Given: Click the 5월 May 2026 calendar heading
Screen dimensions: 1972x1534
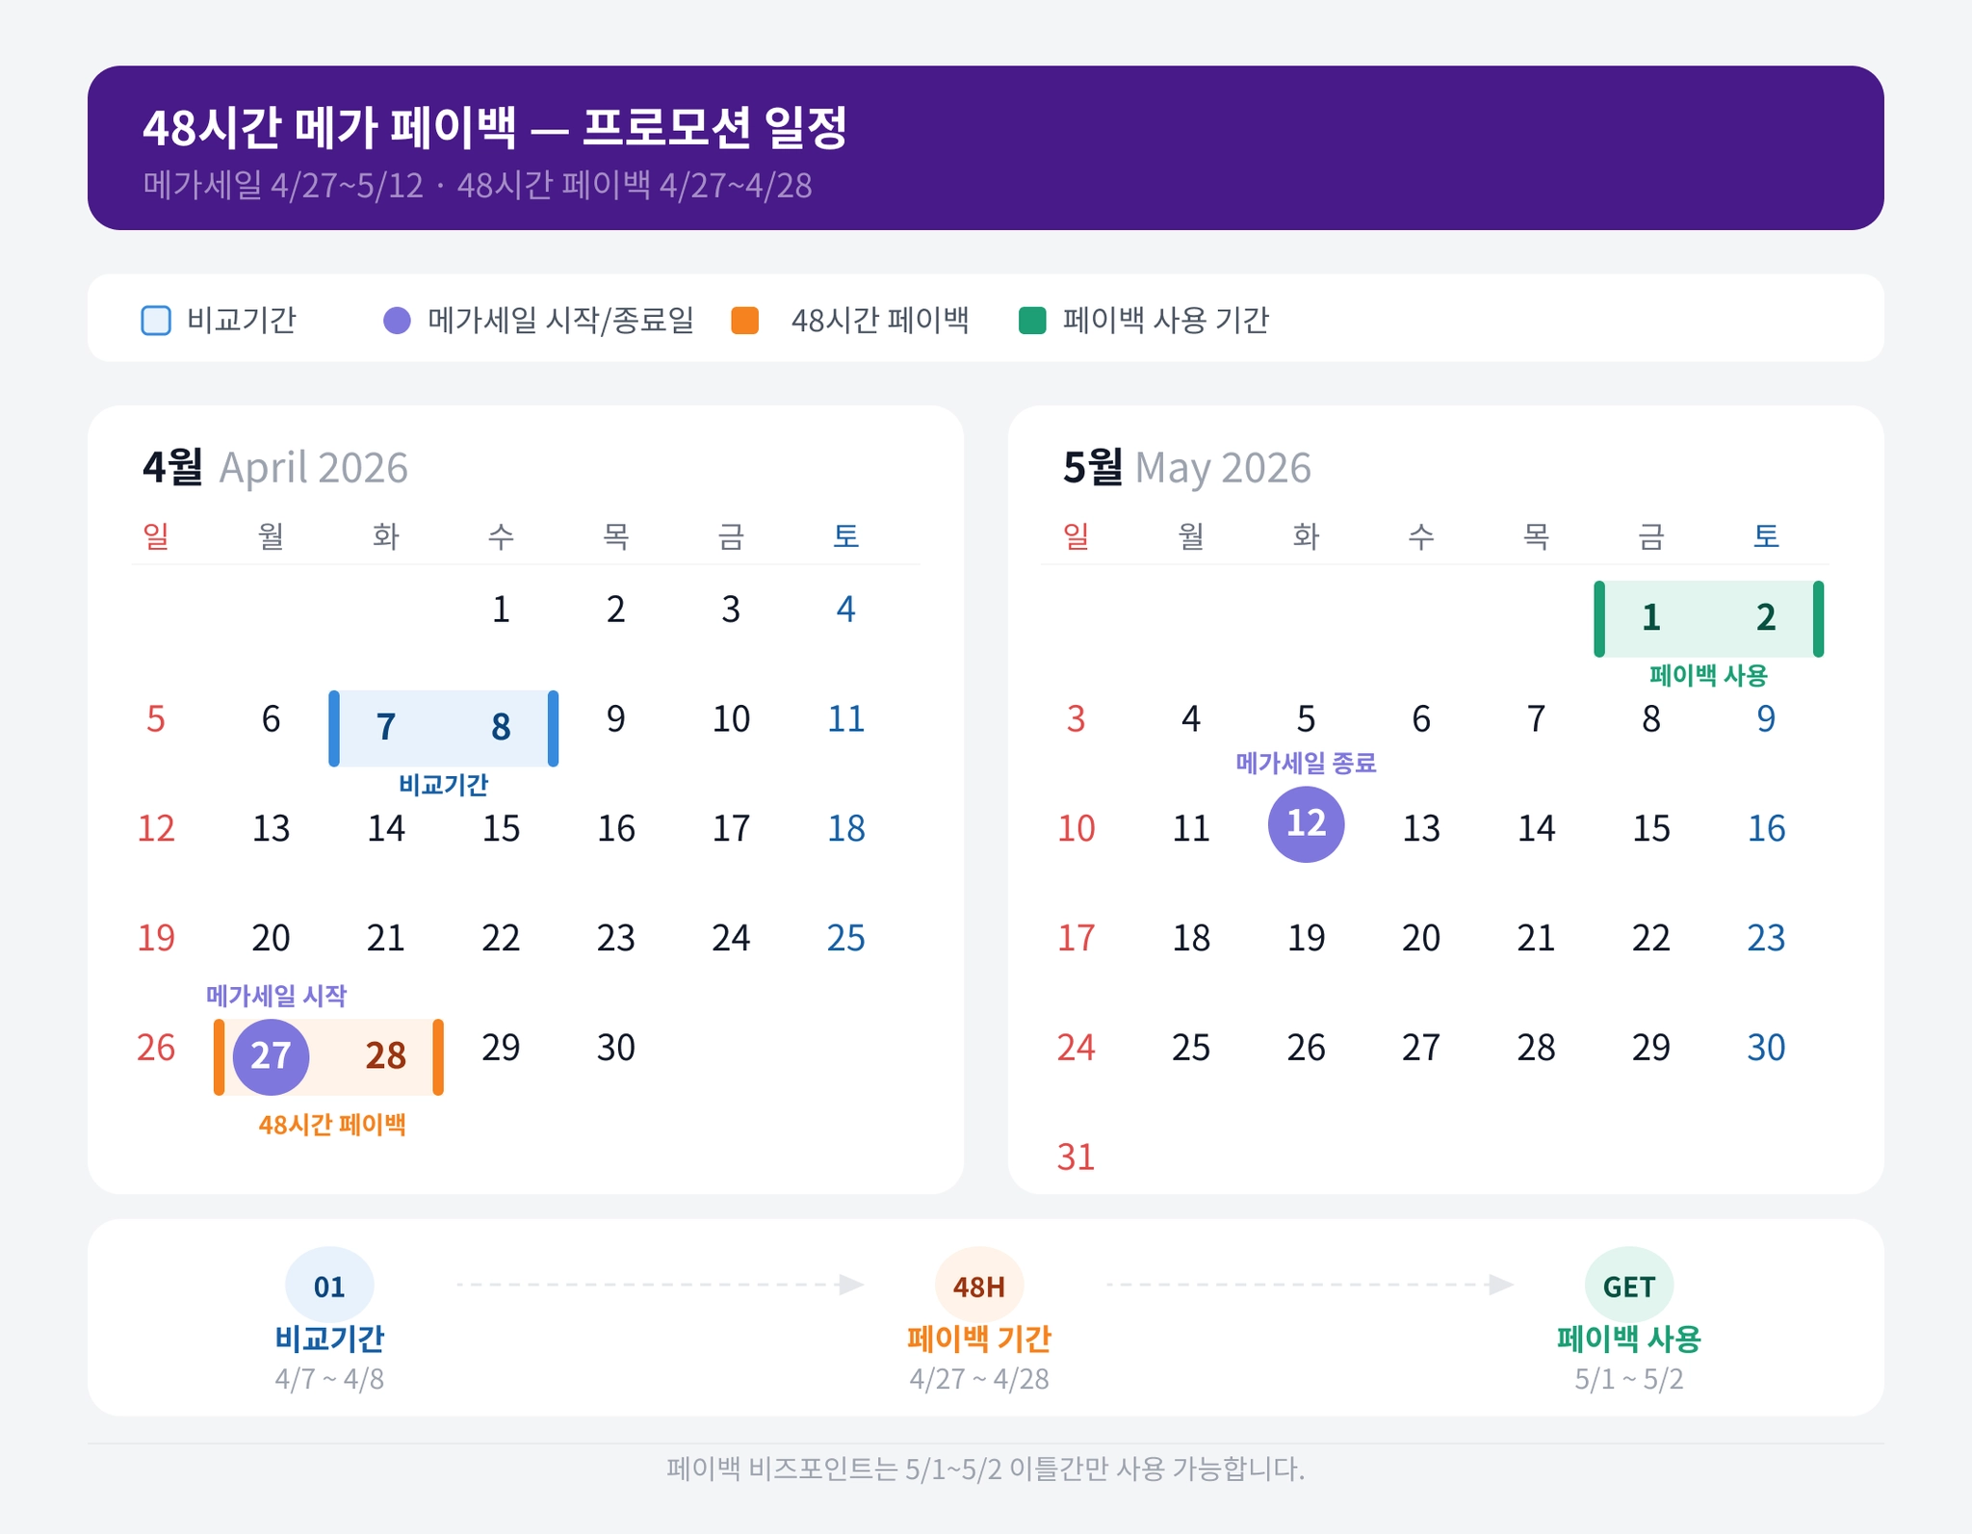Looking at the screenshot, I should (x=1186, y=467).
